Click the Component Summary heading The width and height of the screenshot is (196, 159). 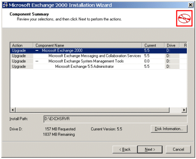tap(29, 14)
